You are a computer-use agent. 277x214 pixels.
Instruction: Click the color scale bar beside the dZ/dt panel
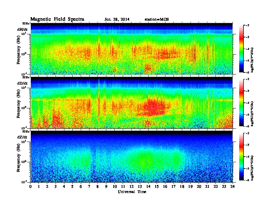(241, 157)
